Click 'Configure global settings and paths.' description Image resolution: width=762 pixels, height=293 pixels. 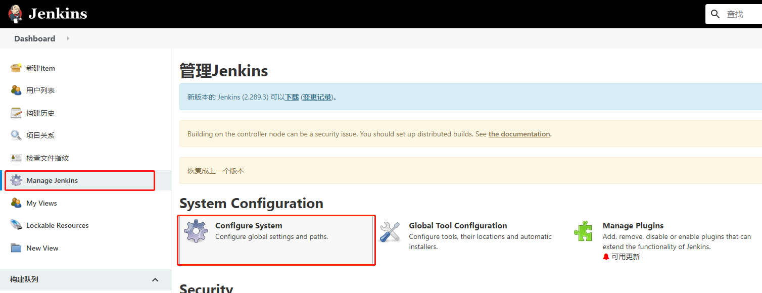click(x=272, y=236)
